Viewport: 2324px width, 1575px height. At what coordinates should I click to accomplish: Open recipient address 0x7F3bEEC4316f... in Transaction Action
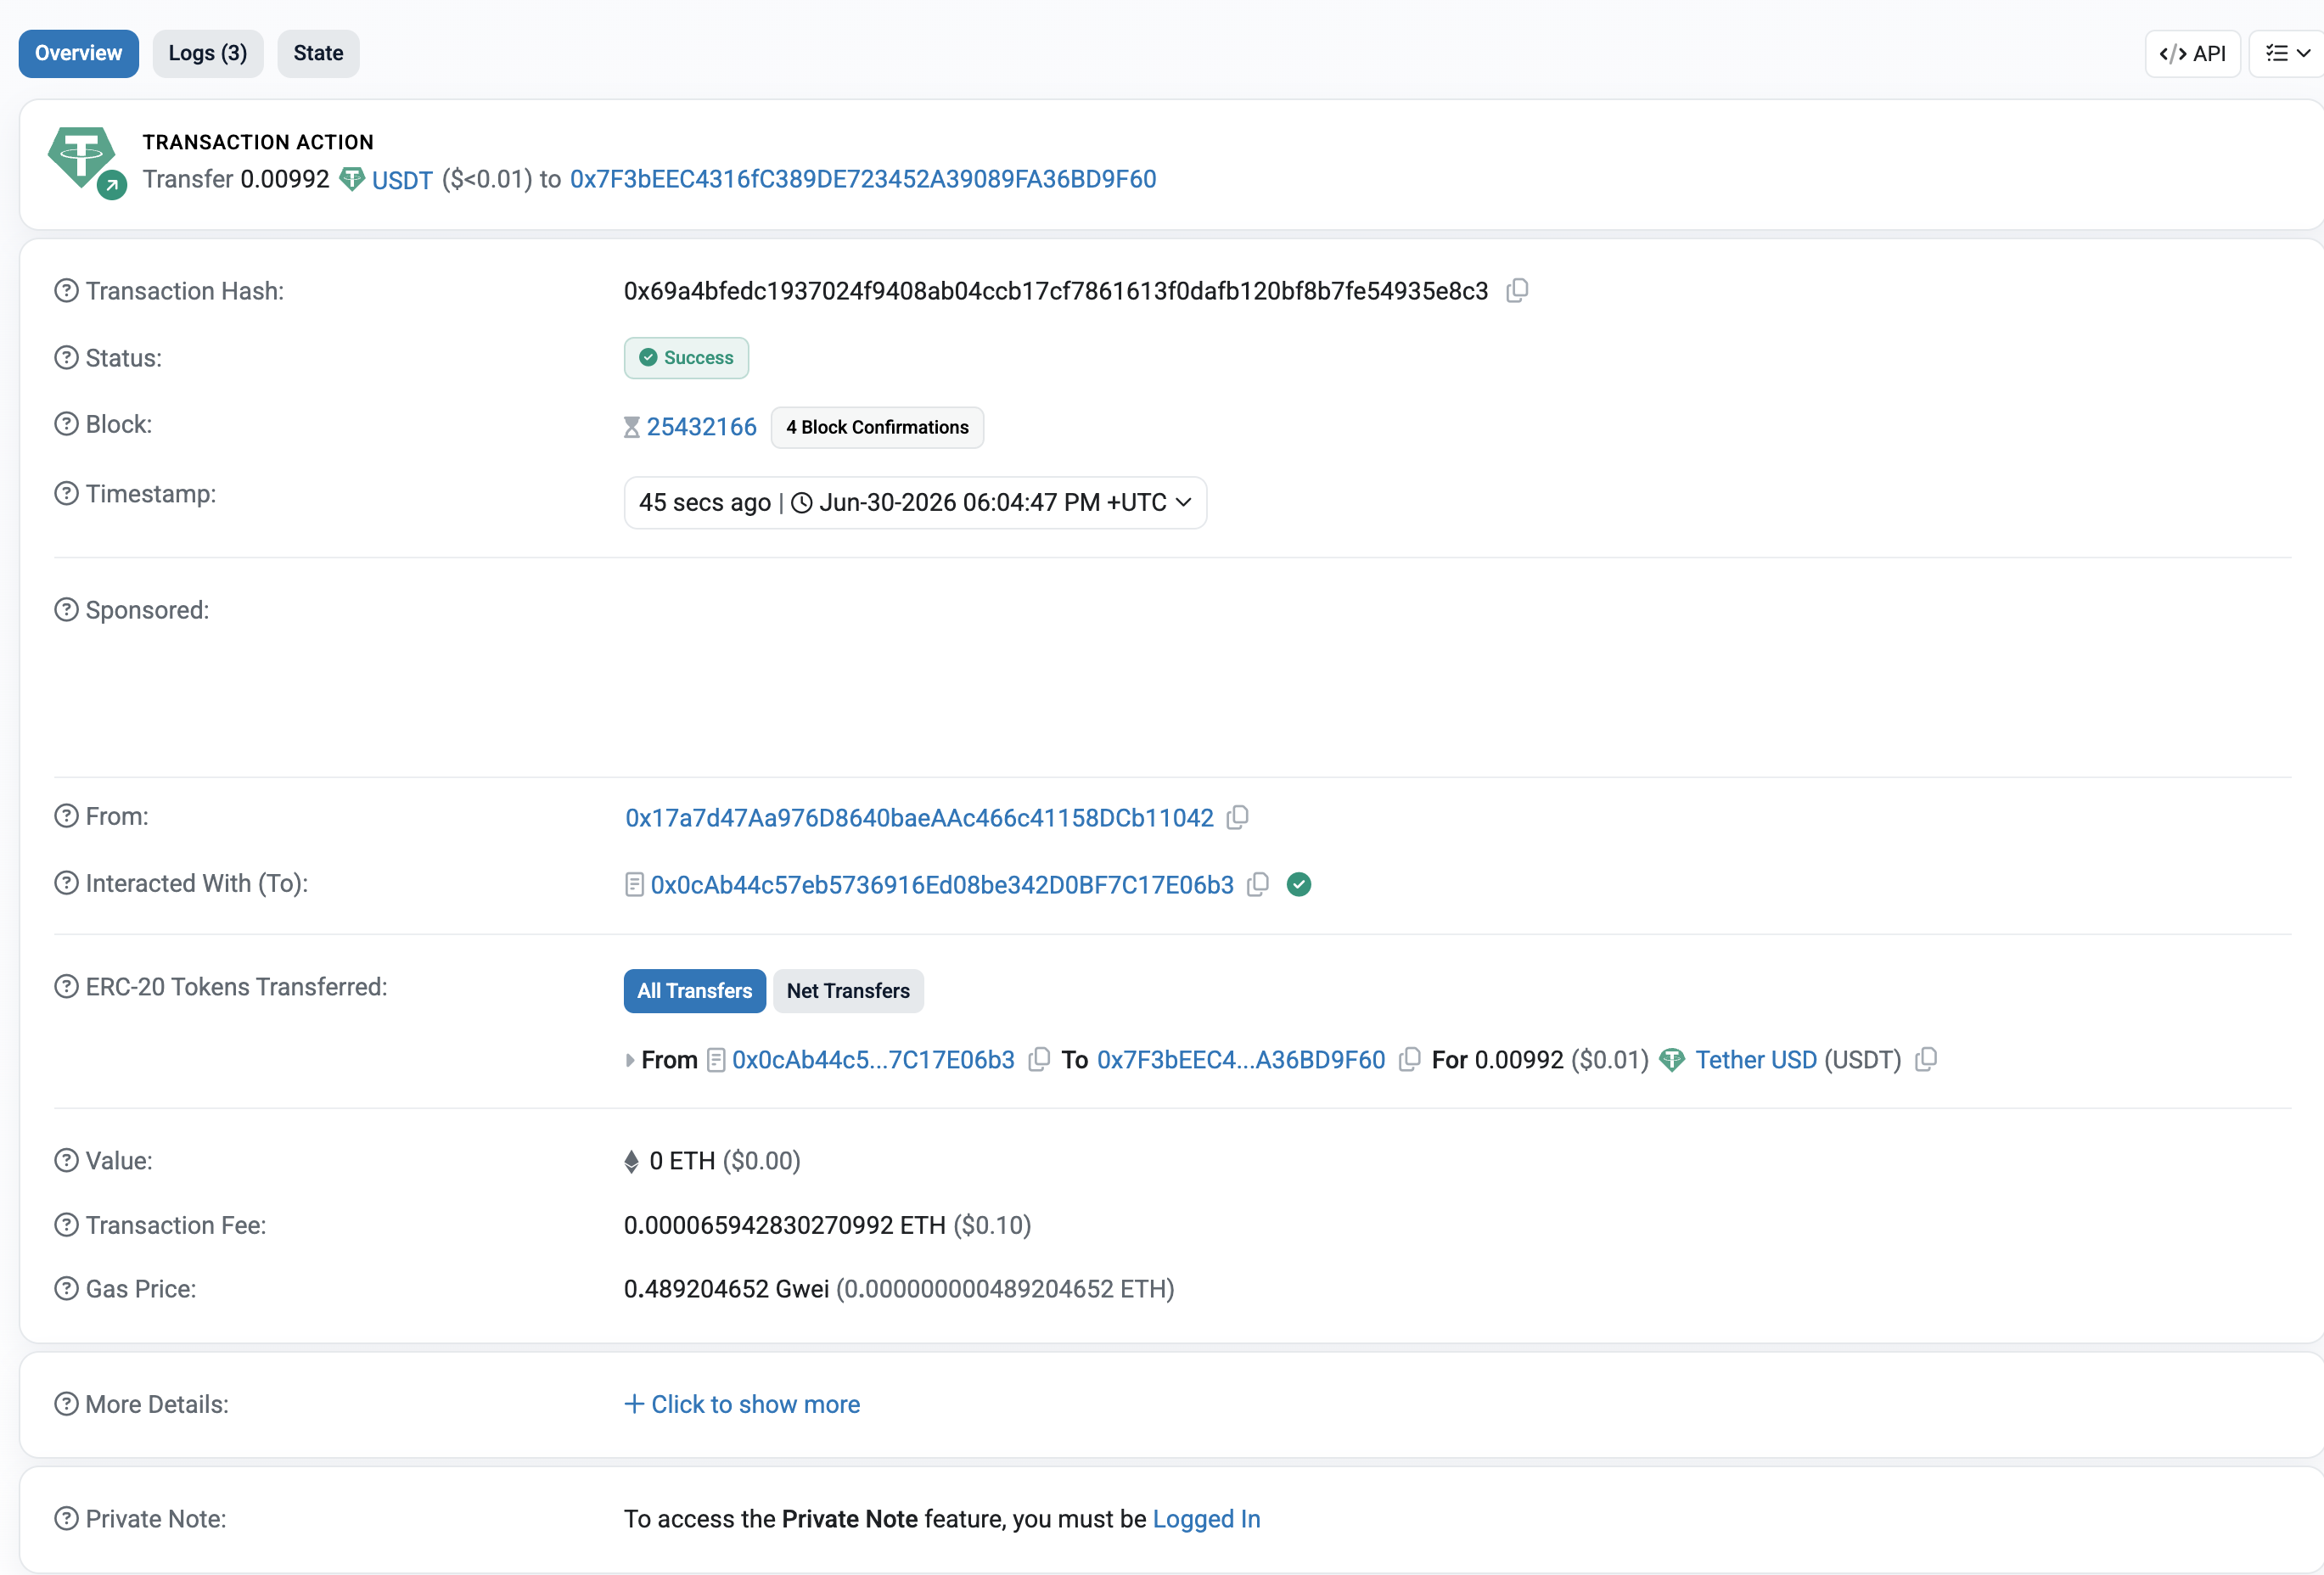point(863,179)
